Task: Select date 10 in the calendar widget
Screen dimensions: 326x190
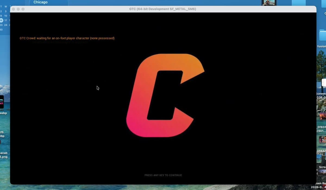Action: pos(6,16)
